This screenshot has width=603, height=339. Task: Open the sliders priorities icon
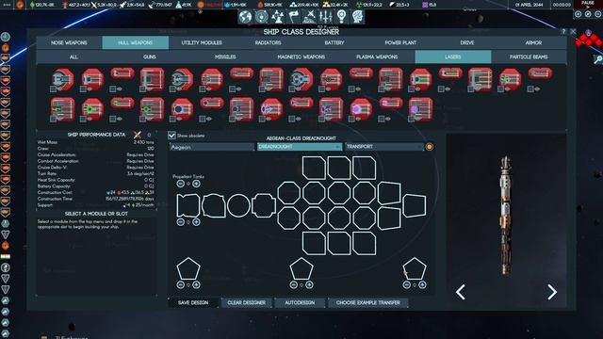coord(326,17)
